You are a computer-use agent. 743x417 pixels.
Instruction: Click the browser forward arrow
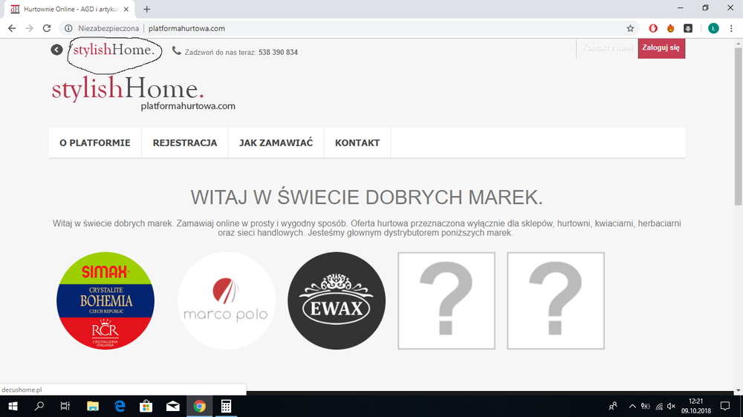pos(30,28)
